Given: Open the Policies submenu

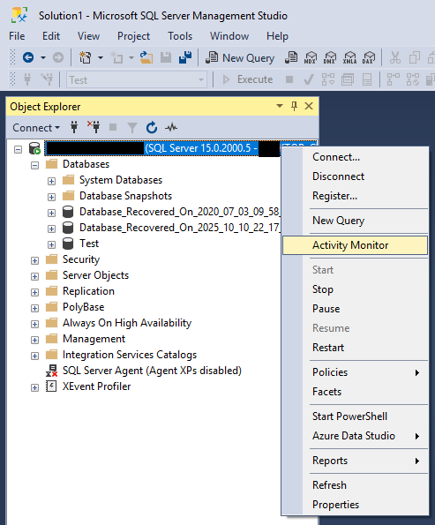Looking at the screenshot, I should click(x=355, y=372).
